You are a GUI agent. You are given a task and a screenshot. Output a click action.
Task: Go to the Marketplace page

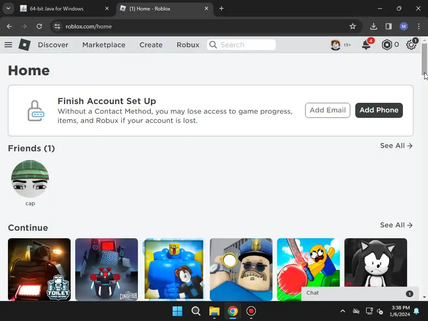[x=104, y=45]
